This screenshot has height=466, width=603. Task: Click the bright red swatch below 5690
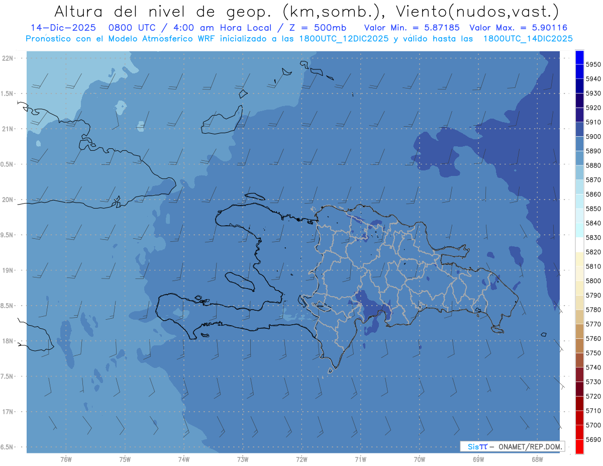point(579,446)
